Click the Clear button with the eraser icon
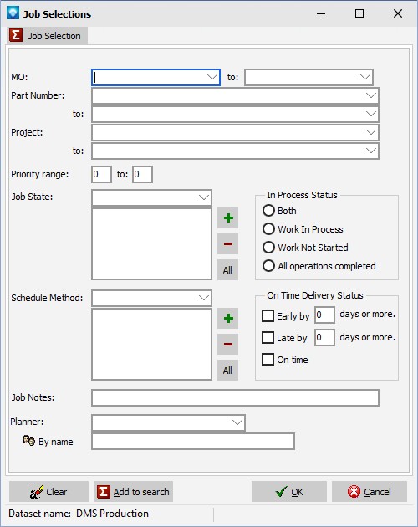This screenshot has height=527, width=418. pos(48,492)
